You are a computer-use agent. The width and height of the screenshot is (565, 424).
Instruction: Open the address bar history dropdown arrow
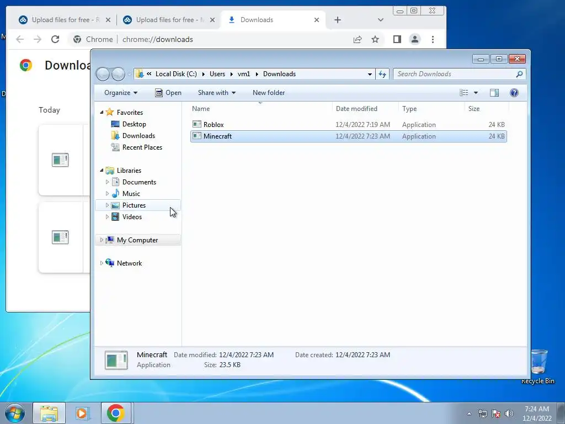pos(370,75)
